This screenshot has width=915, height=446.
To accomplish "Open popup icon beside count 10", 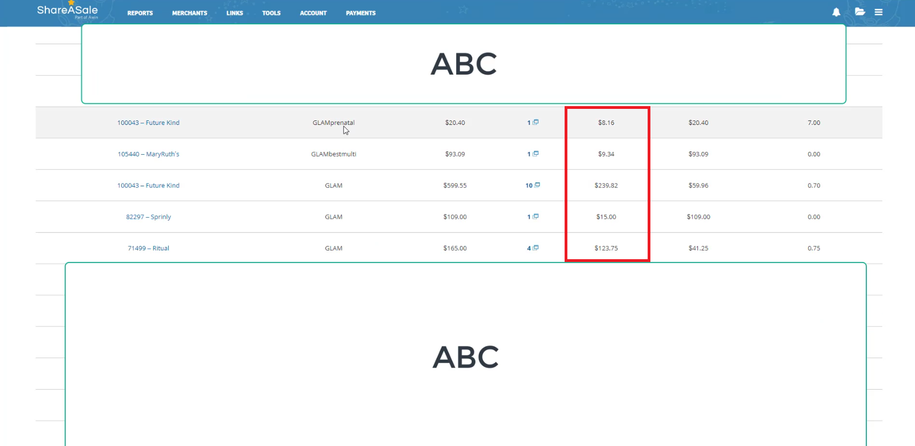I will 537,185.
